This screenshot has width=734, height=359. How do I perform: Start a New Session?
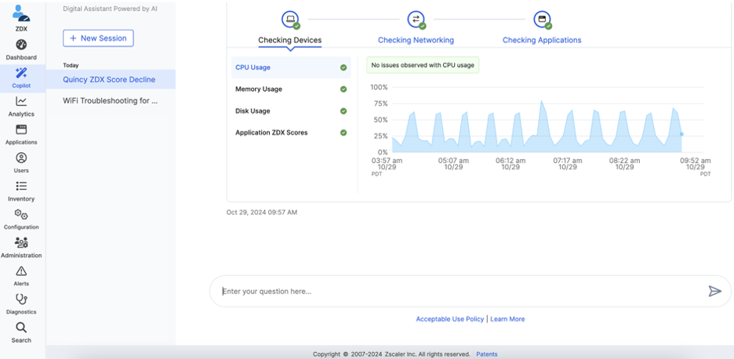click(98, 38)
